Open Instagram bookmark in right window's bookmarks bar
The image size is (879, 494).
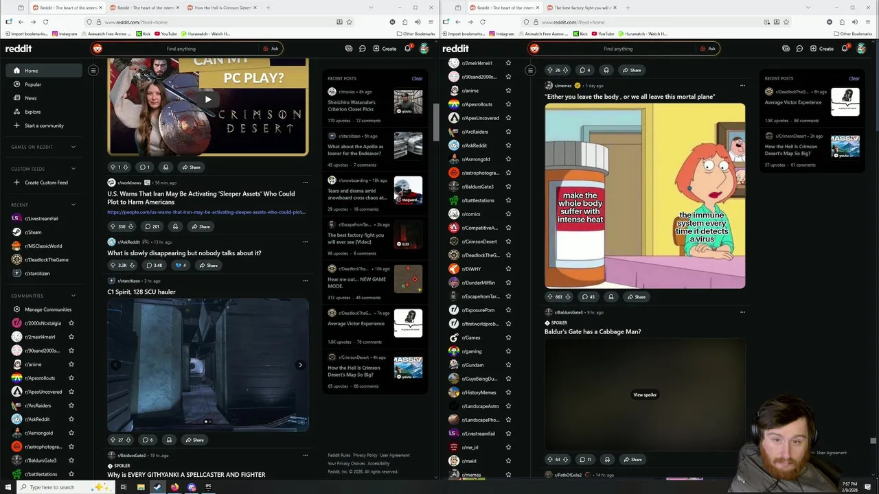[501, 34]
